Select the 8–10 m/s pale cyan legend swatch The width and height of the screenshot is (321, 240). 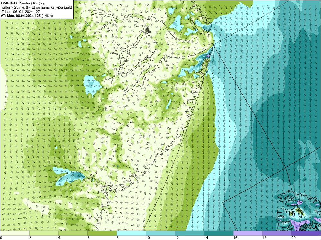click(x=131, y=233)
